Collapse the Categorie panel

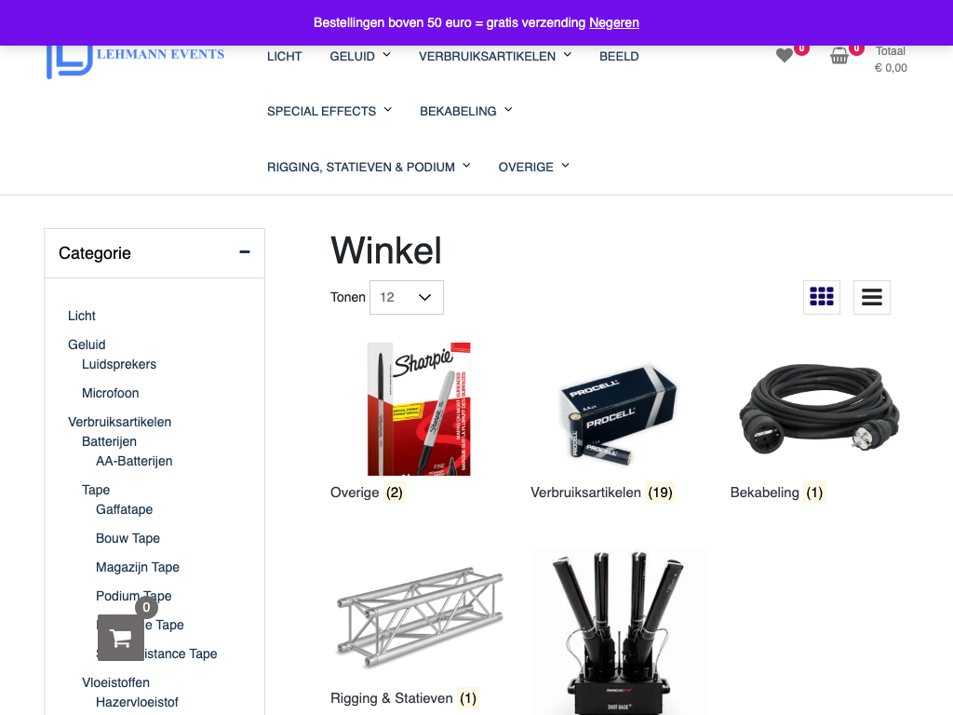[245, 252]
